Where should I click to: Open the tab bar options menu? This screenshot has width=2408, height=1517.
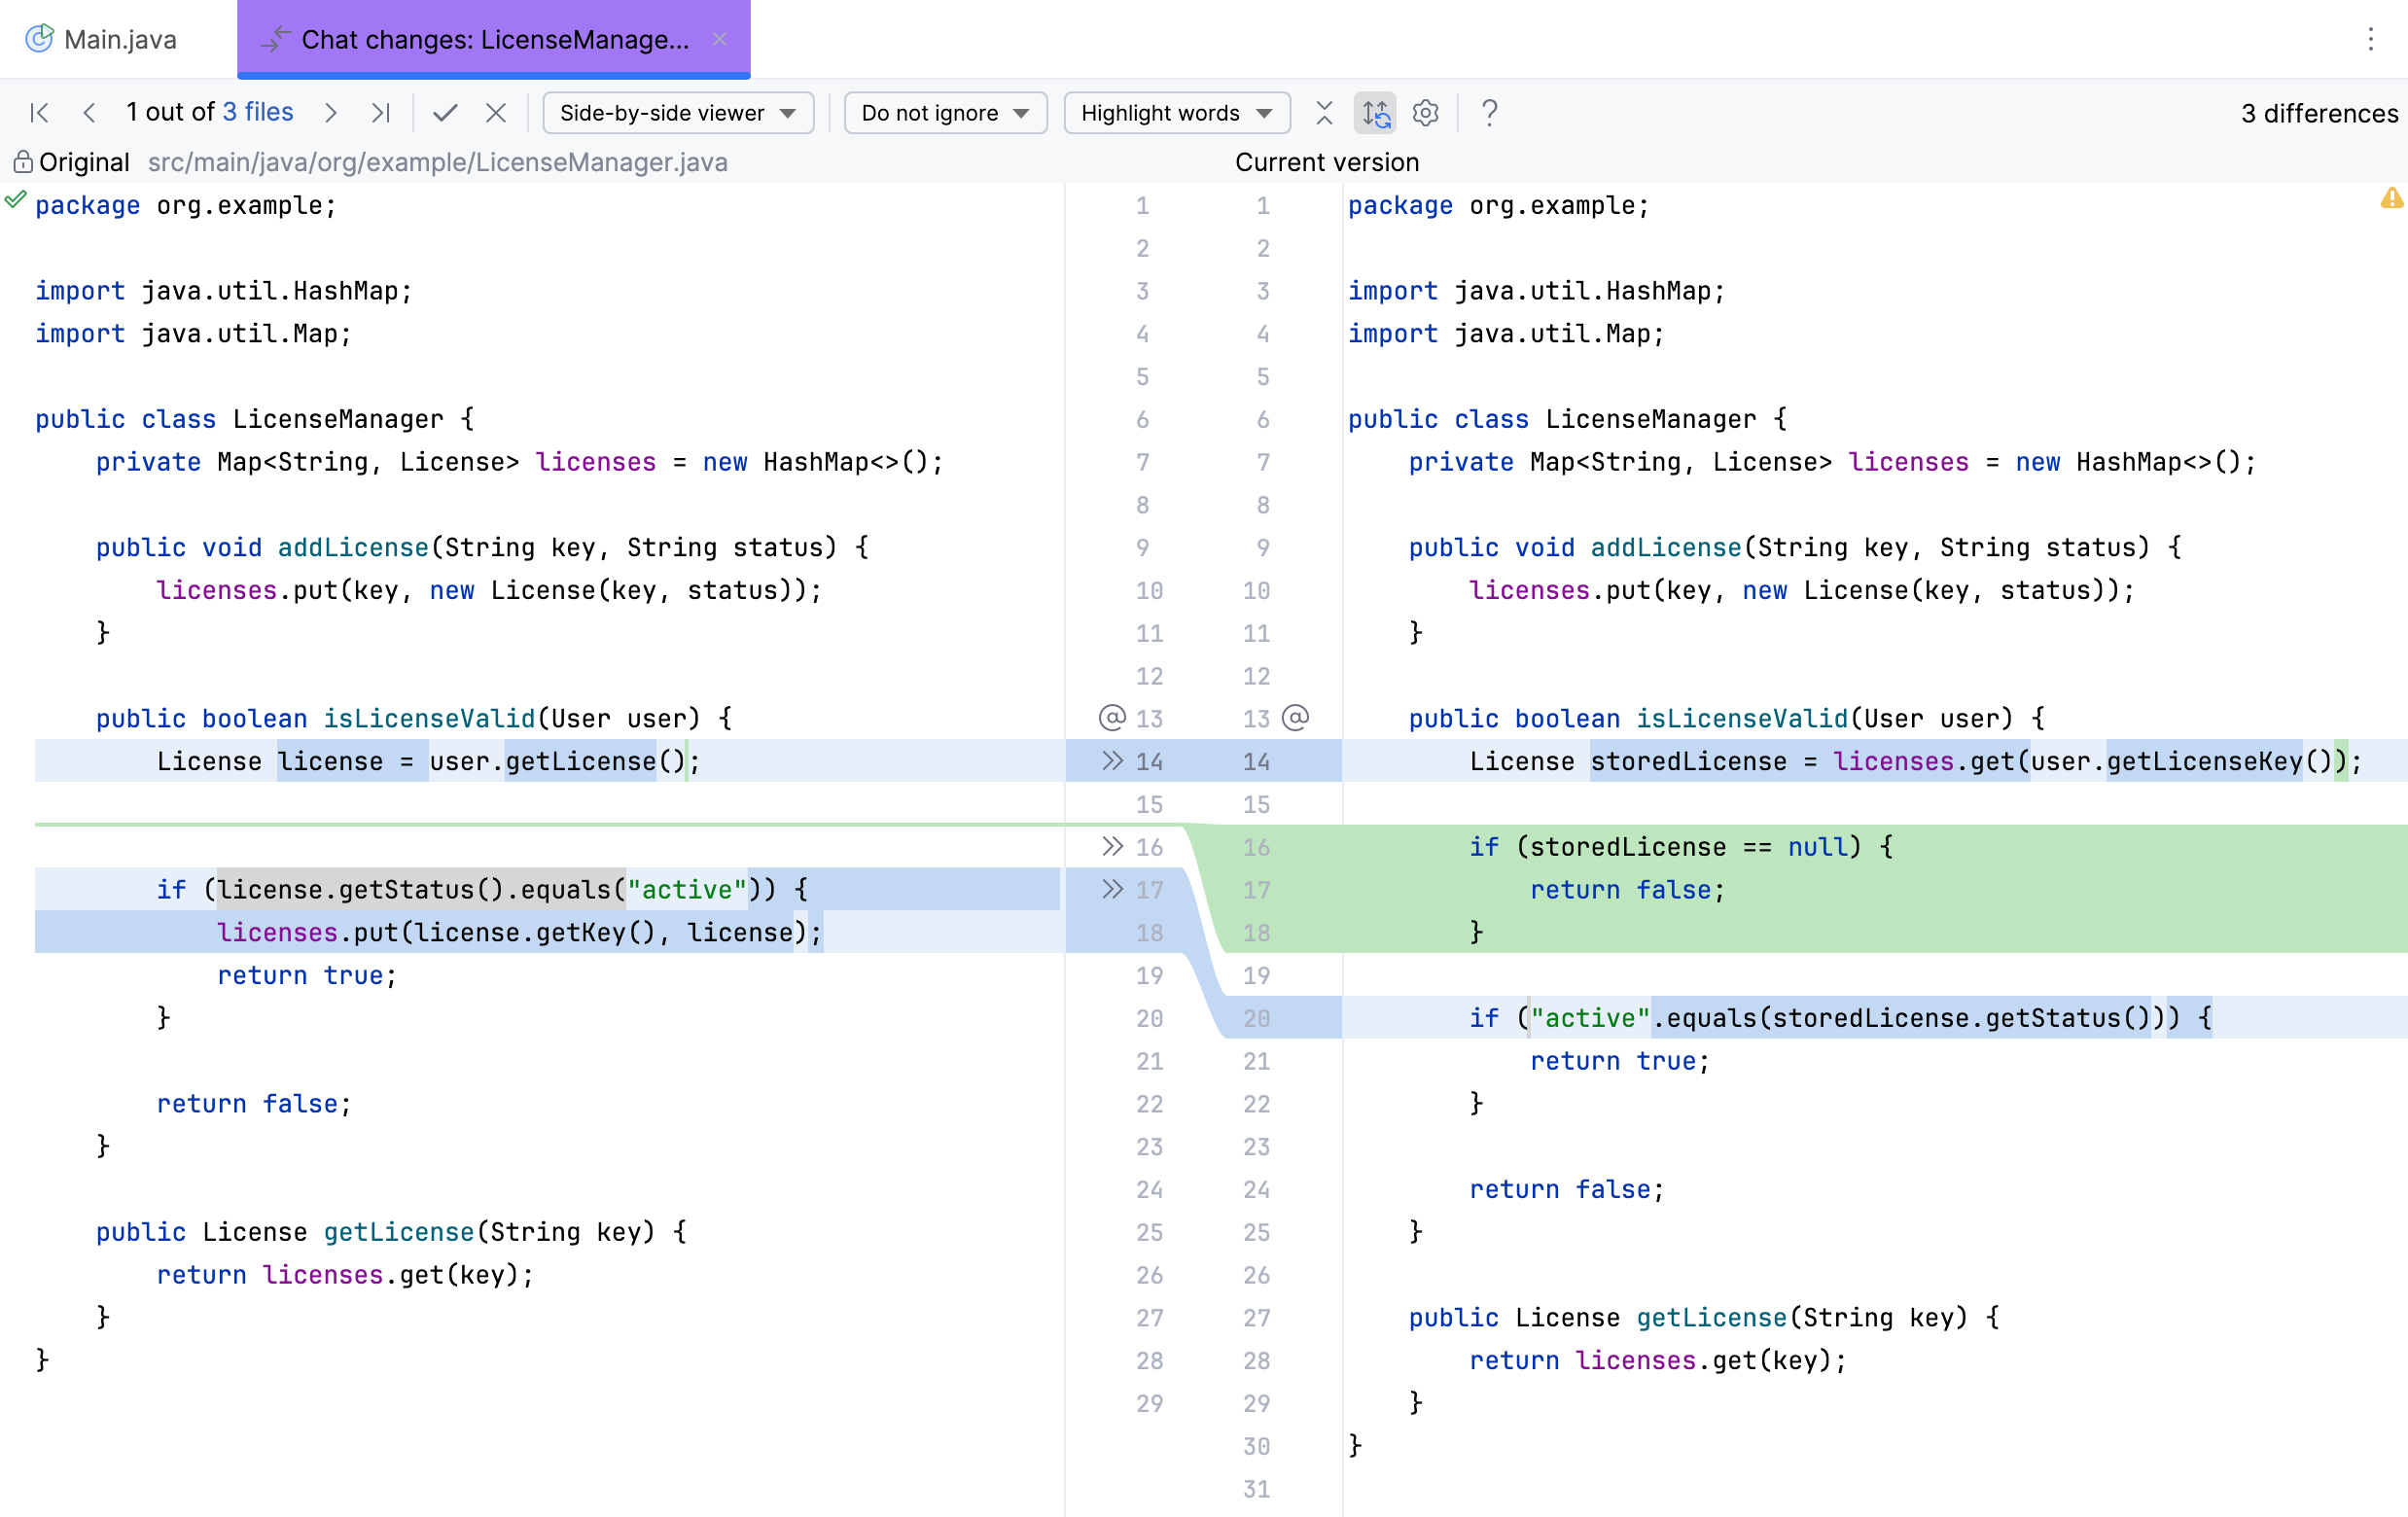pos(2370,39)
